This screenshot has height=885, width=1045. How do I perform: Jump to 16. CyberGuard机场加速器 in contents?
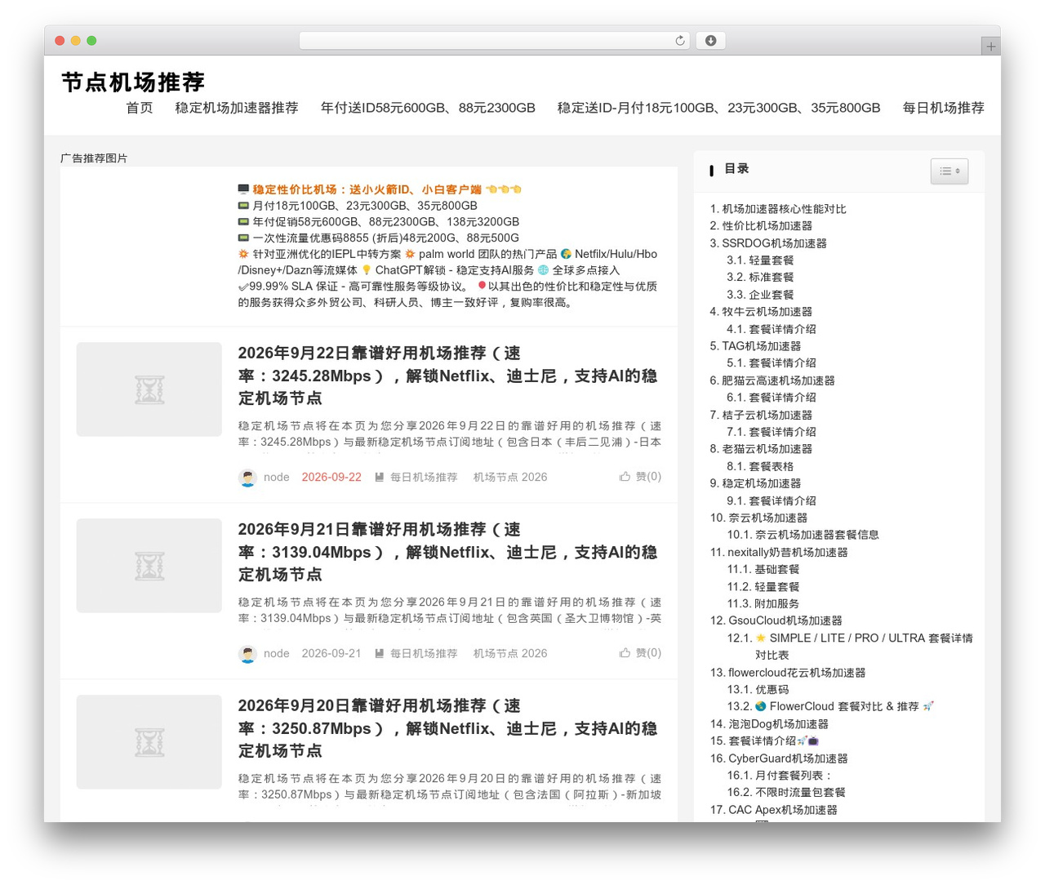point(779,758)
